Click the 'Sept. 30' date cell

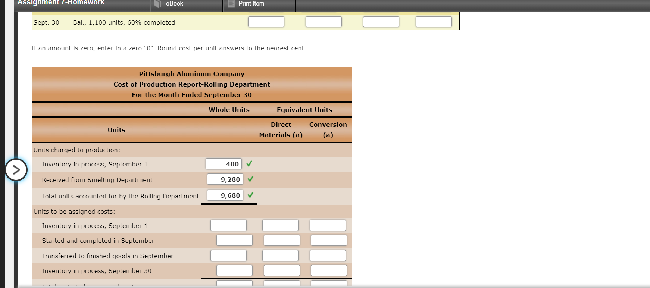pyautogui.click(x=46, y=22)
